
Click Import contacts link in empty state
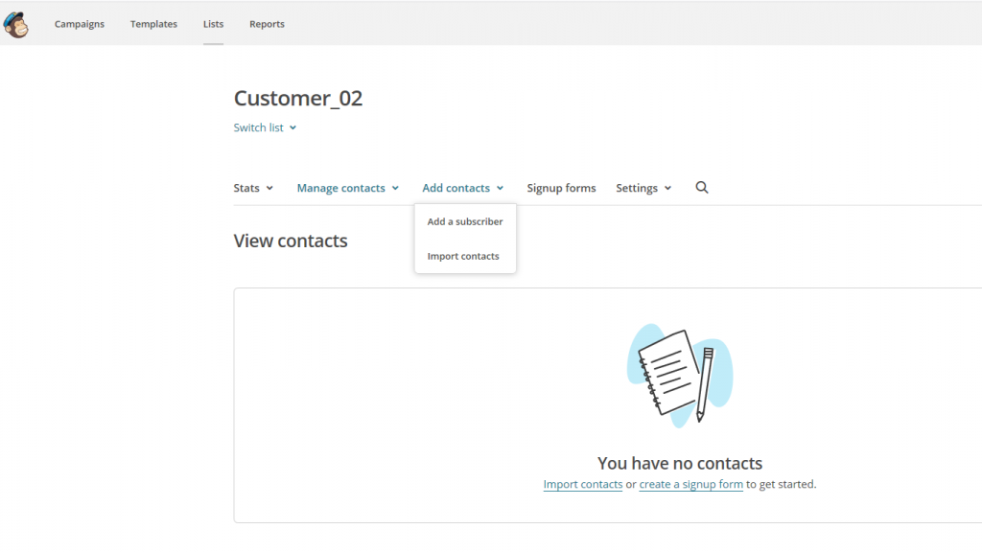tap(582, 485)
